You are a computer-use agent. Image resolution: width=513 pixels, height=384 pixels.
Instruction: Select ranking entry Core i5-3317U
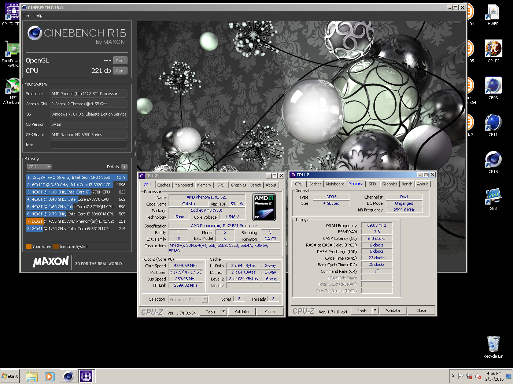[77, 229]
